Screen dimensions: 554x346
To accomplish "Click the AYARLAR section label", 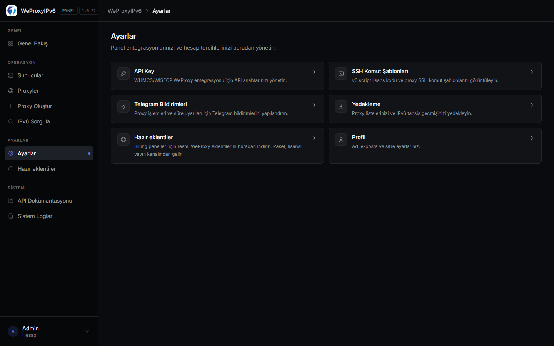I will 18,140.
